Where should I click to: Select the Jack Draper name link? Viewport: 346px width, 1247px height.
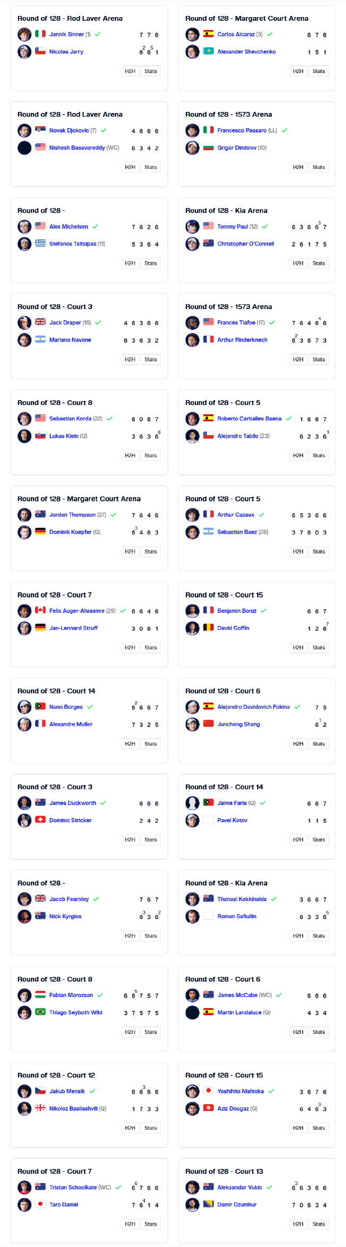[65, 322]
